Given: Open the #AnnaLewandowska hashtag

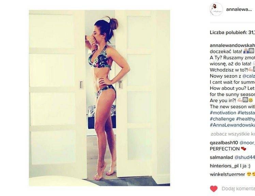Looking at the screenshot, I should point(232,125).
